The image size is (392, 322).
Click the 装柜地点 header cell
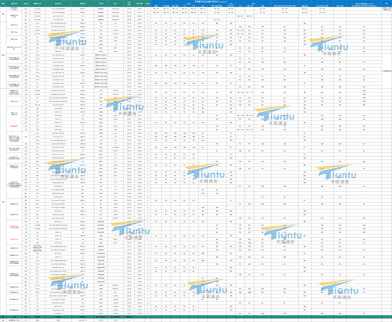83,4
